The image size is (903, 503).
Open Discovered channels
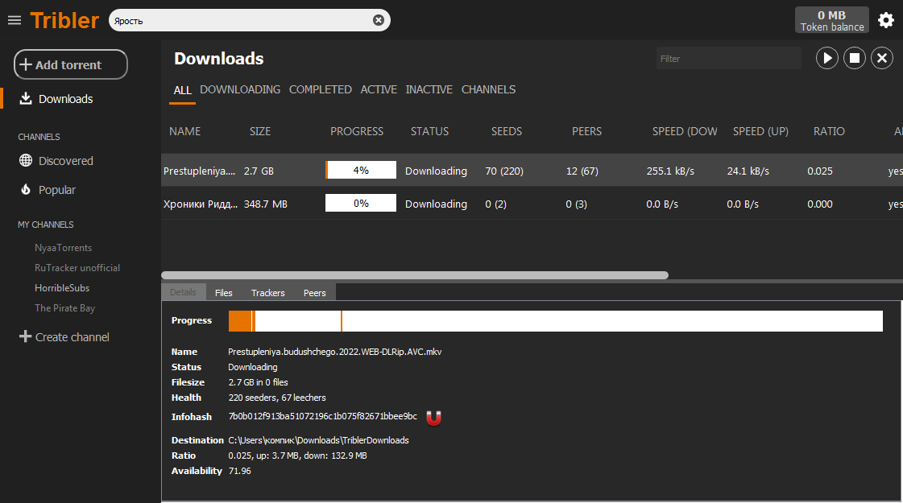point(66,161)
